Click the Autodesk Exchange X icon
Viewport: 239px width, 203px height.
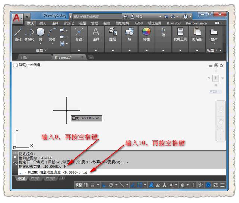pyautogui.click(x=166, y=16)
